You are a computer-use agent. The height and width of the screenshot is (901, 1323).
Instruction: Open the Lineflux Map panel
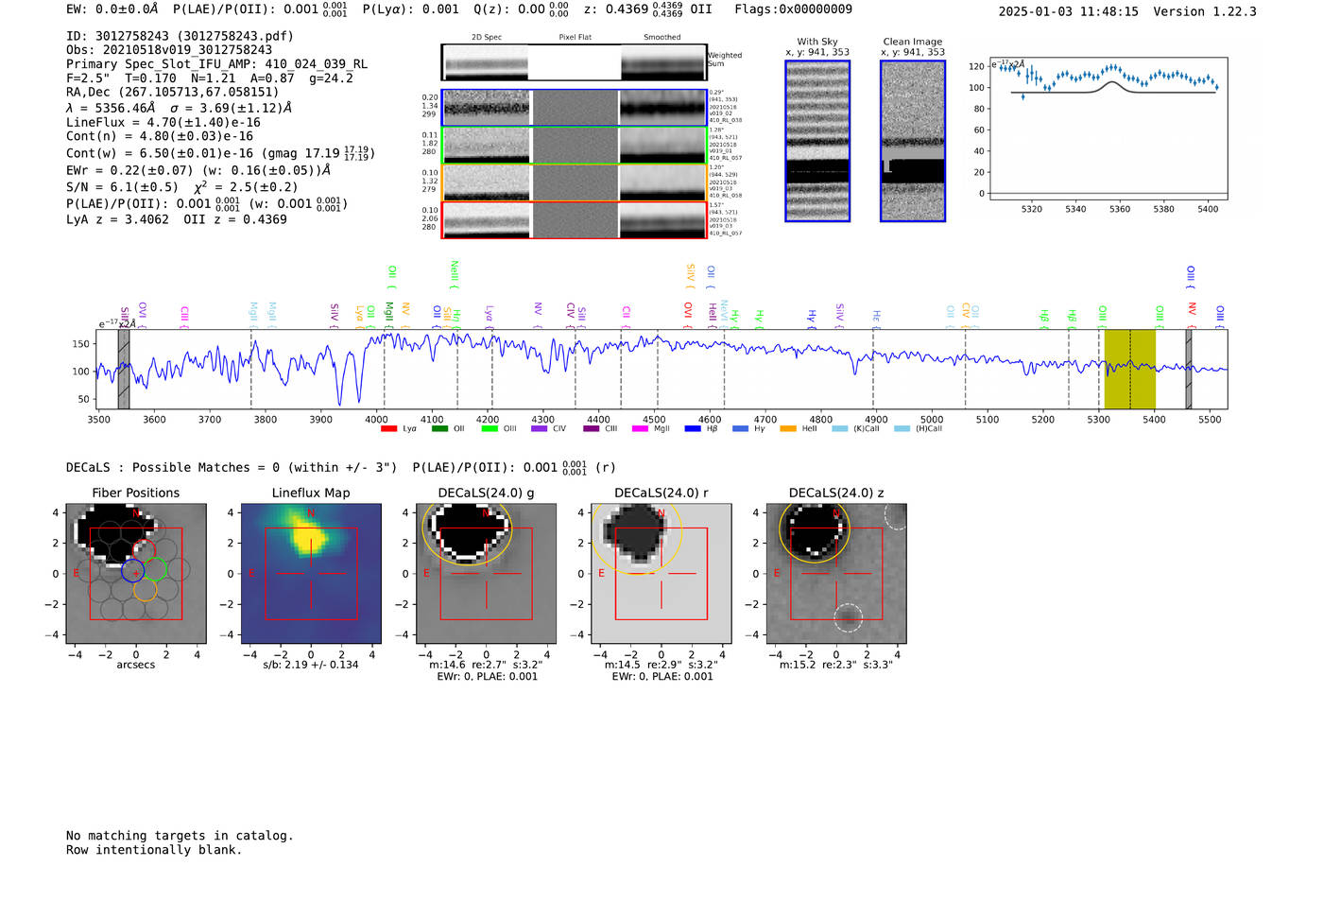[311, 573]
